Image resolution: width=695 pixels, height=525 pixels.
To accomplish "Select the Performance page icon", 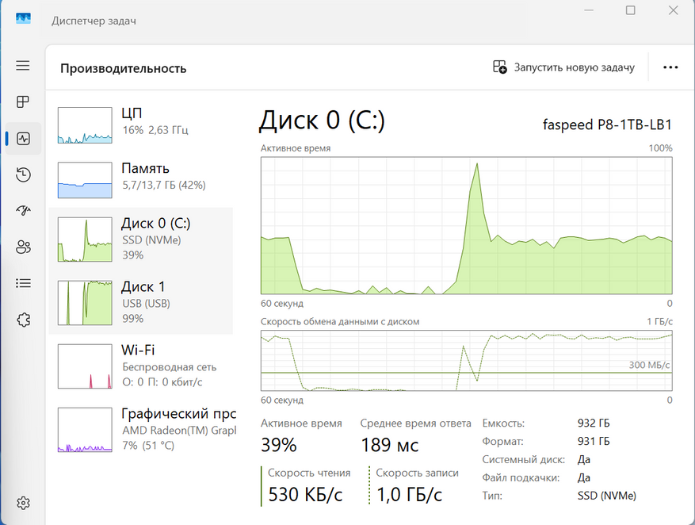I will 23,139.
